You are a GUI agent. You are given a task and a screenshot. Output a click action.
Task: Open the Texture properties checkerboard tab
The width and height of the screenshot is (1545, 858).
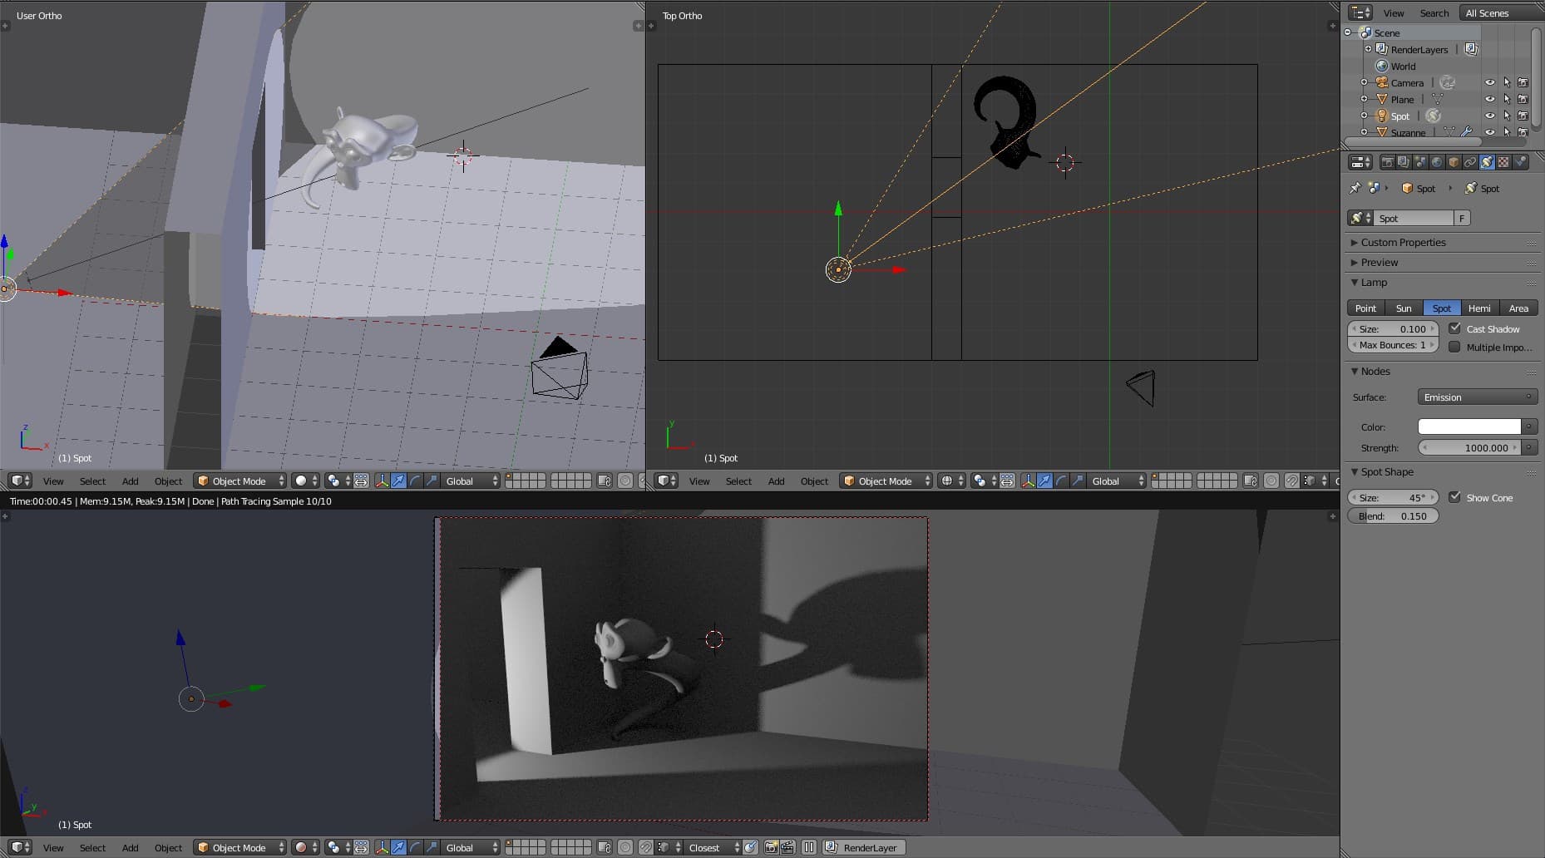pos(1503,162)
